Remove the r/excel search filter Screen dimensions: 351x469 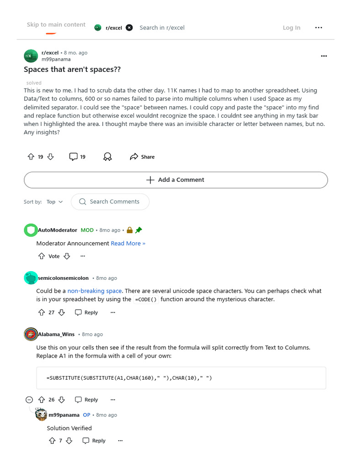(x=129, y=27)
